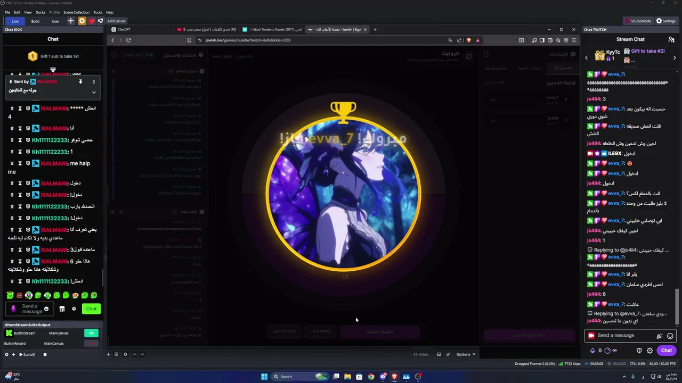
Task: Delete item with trash icon below preview
Action: 116,354
